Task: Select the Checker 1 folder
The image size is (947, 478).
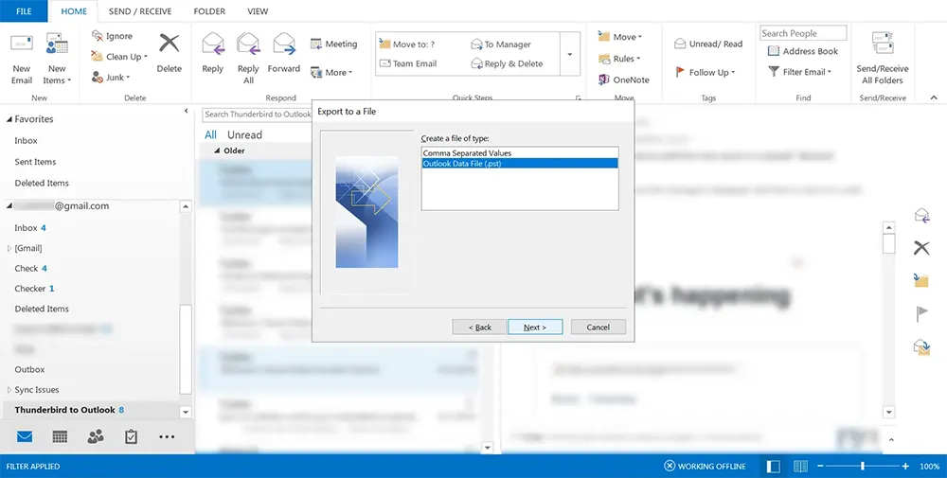Action: point(34,289)
